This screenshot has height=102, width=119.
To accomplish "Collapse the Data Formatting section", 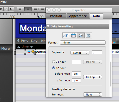I will (48, 26).
